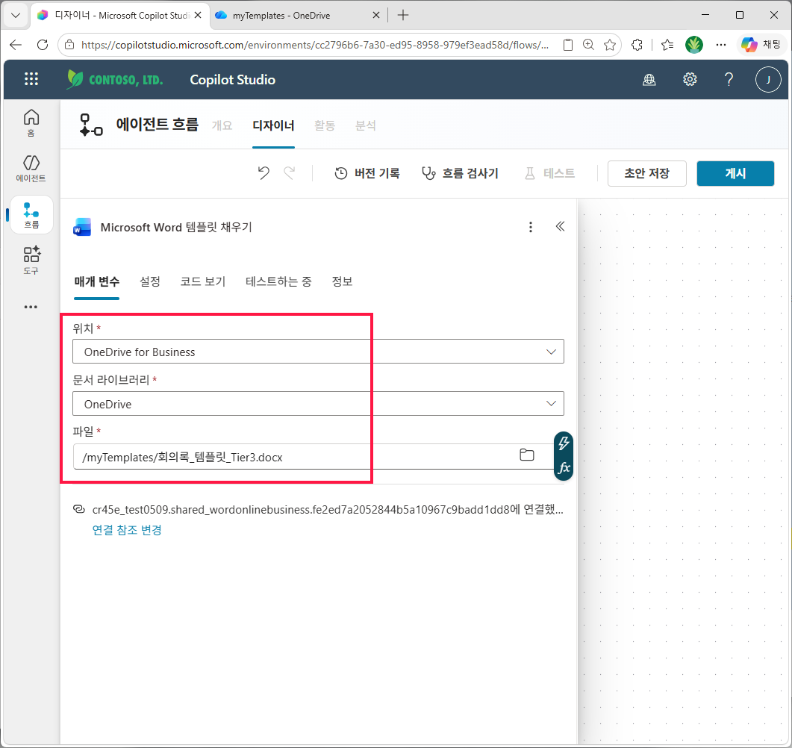This screenshot has height=748, width=792.
Task: Publish the flow with 게시
Action: (735, 173)
